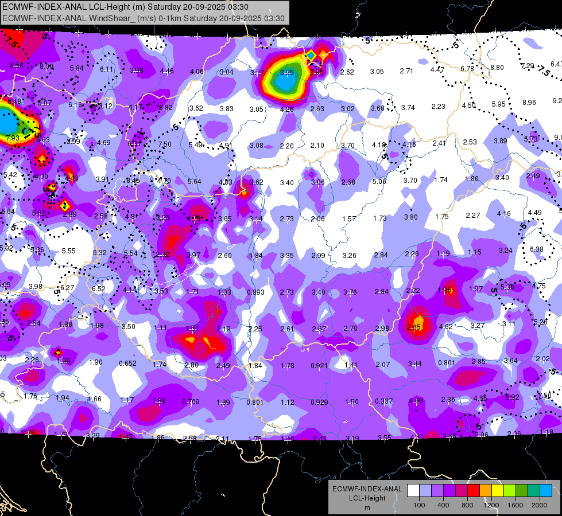Click the lime green legend swatch
The image size is (562, 516).
(510, 491)
